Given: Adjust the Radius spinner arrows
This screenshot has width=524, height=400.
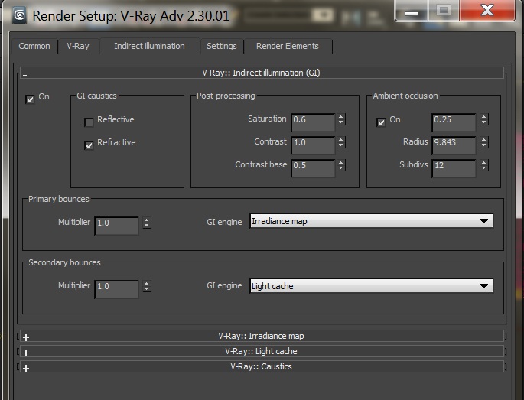Looking at the screenshot, I should click(x=484, y=142).
